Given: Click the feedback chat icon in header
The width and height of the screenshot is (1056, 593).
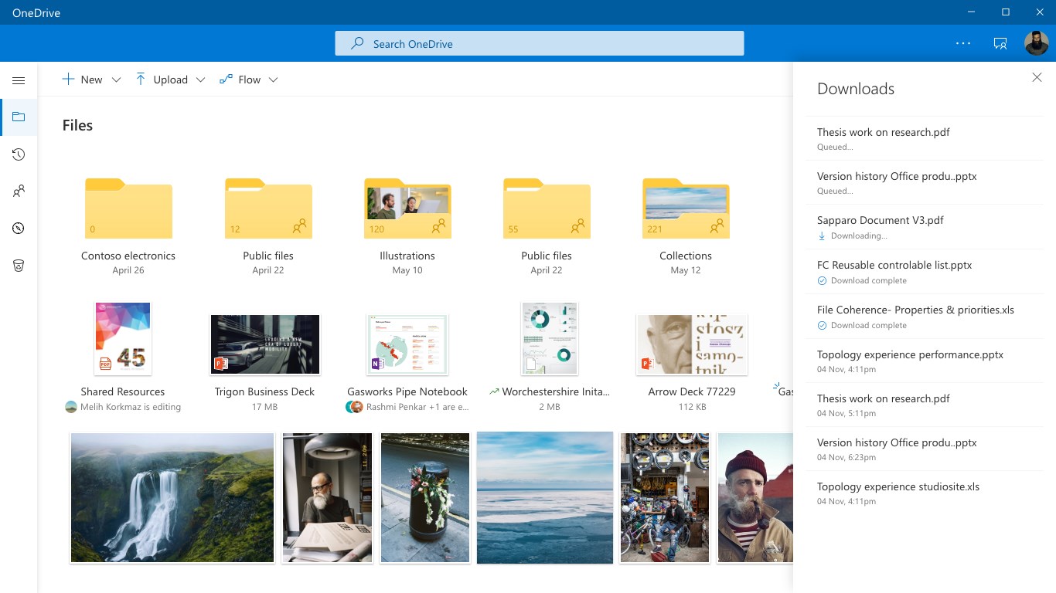Looking at the screenshot, I should pyautogui.click(x=1000, y=43).
